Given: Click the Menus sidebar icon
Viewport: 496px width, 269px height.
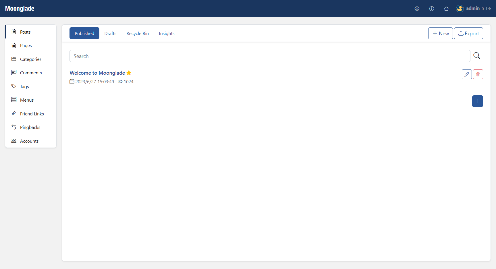Looking at the screenshot, I should pyautogui.click(x=14, y=100).
